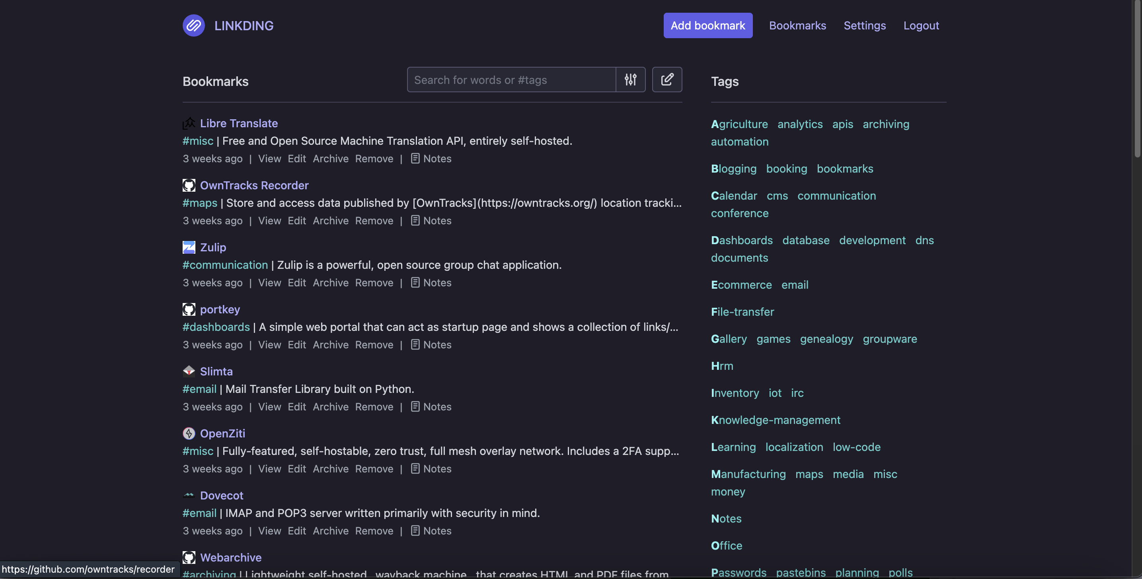The height and width of the screenshot is (579, 1142).
Task: Select the bookmarks tag in Tags panel
Action: coord(845,169)
